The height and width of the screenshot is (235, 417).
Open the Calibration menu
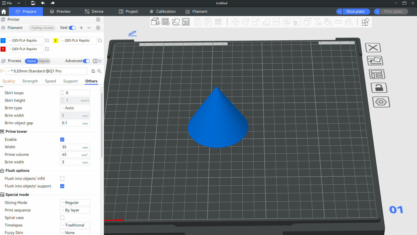click(x=163, y=12)
